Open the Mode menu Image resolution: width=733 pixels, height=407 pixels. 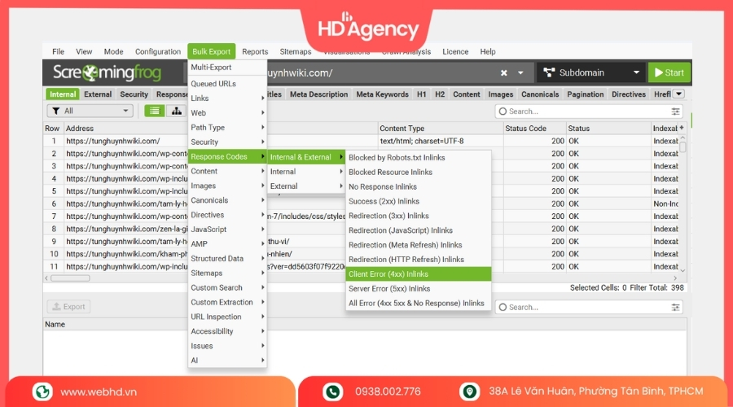(113, 51)
